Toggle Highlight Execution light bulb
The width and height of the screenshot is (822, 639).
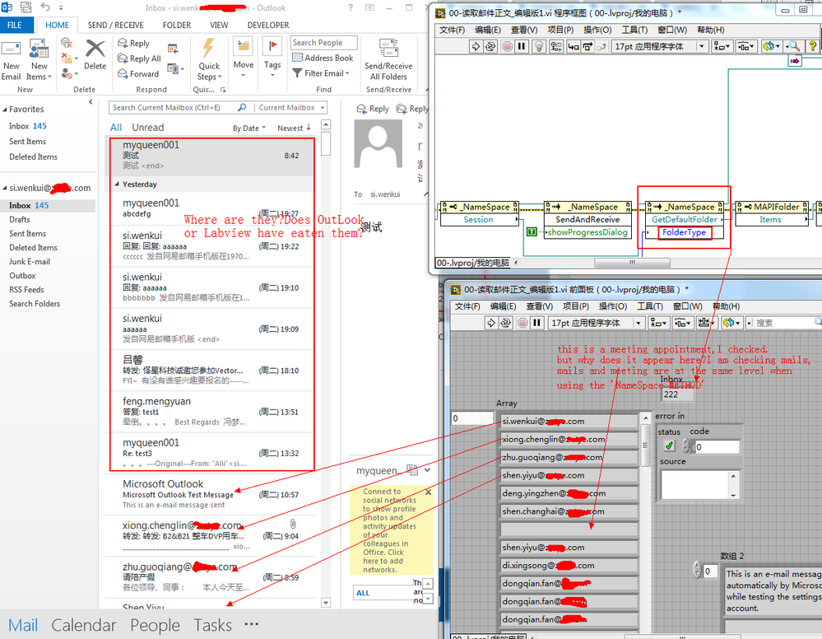click(538, 47)
